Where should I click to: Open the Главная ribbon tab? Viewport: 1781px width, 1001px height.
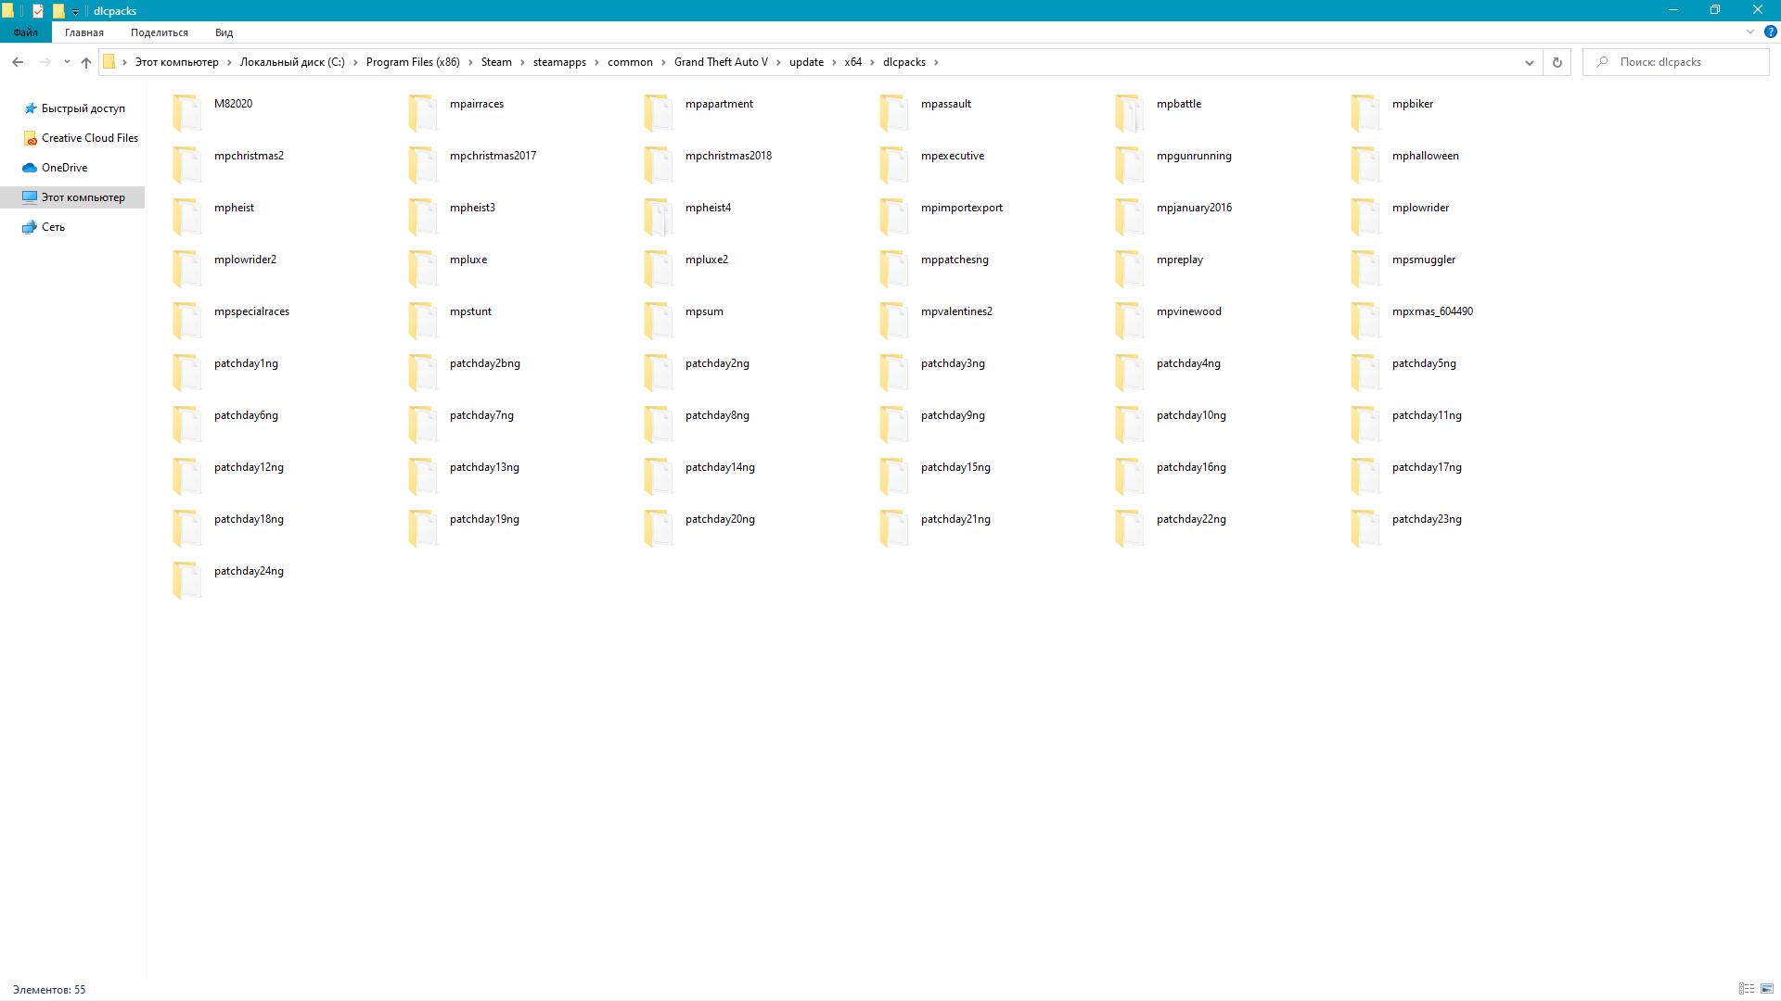click(84, 32)
